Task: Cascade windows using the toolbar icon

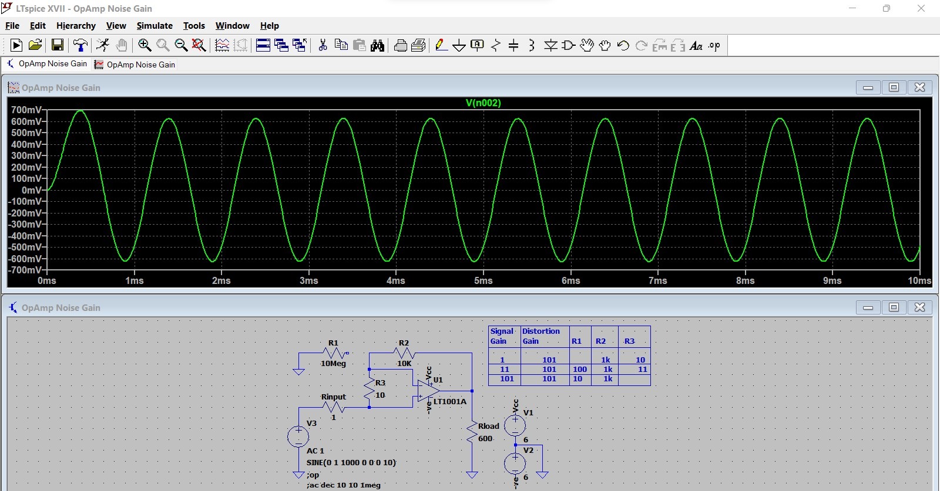Action: pyautogui.click(x=281, y=45)
